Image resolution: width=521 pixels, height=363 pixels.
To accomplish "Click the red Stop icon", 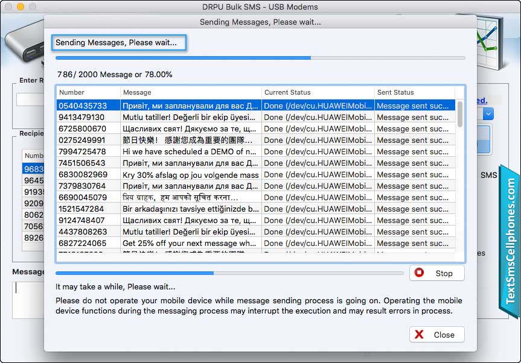I will pos(419,273).
